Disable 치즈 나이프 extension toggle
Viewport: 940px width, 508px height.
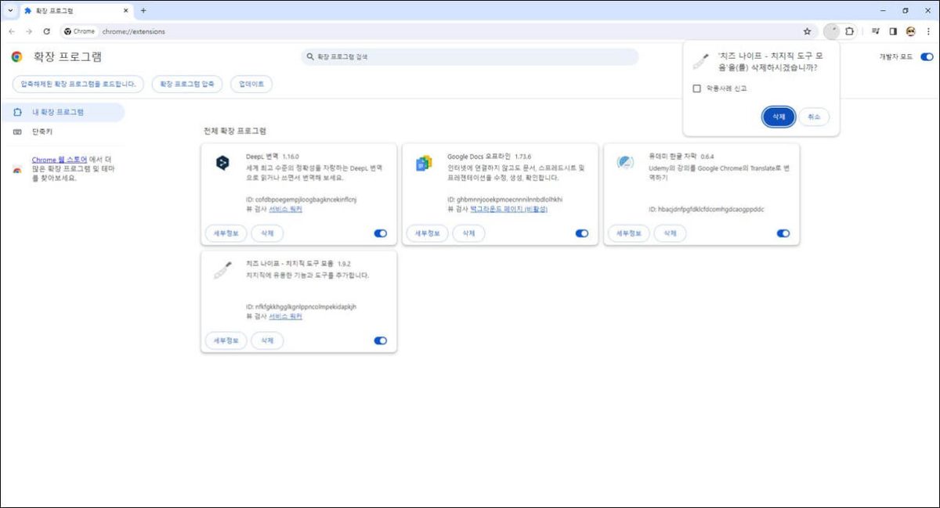[381, 340]
